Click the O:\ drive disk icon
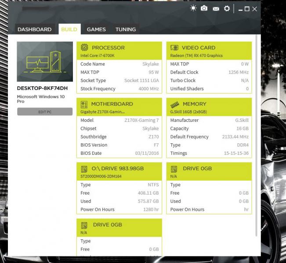The image size is (286, 263). click(x=84, y=169)
